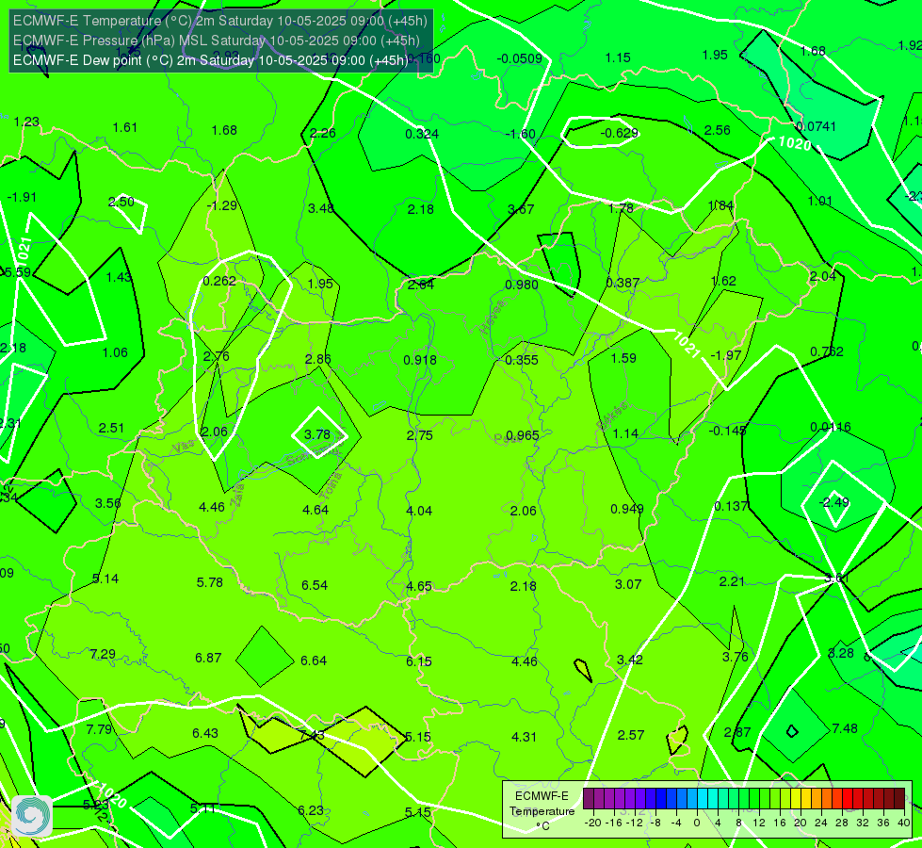Click the dew point value 7.79
The height and width of the screenshot is (848, 922).
coord(99,729)
